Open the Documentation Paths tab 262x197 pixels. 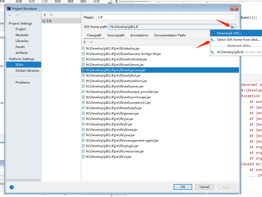[170, 35]
